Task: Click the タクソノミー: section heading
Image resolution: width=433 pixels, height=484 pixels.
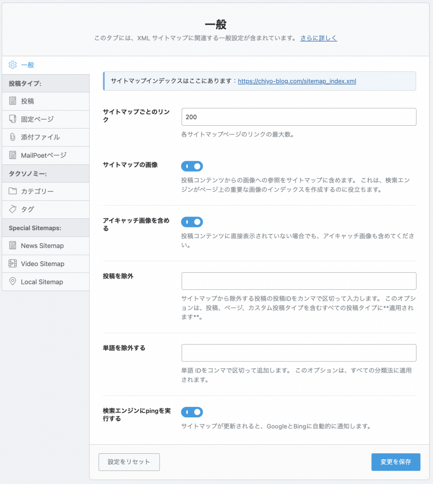Action: coord(28,173)
